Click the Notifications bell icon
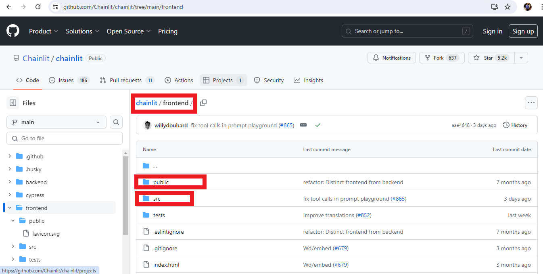 tap(377, 57)
